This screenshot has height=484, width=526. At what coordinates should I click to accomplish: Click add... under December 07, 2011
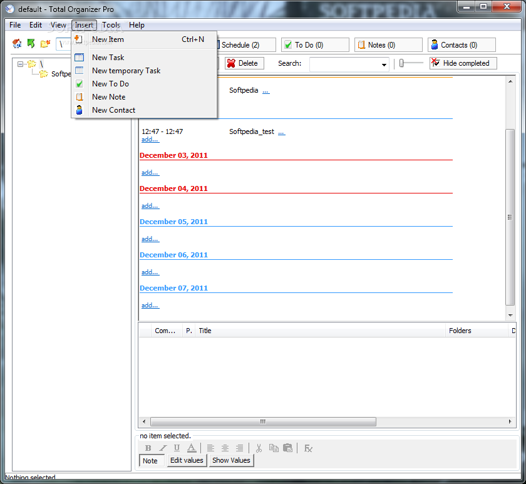[x=150, y=306]
